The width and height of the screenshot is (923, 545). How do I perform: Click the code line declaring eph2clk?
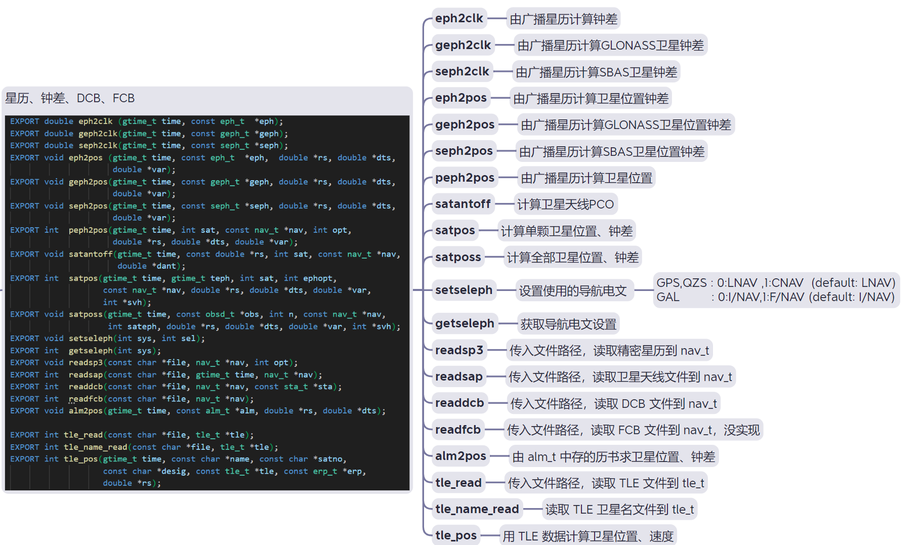(x=147, y=121)
